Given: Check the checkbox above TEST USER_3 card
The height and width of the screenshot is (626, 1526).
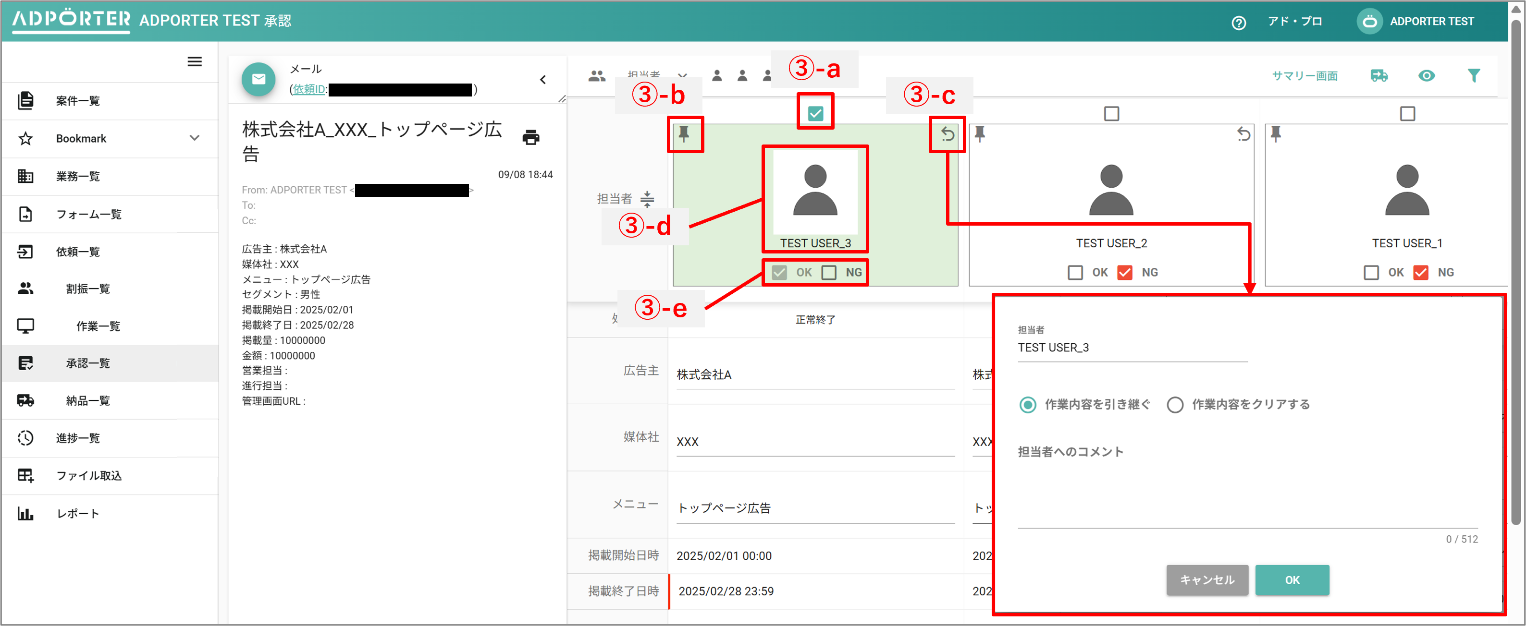Looking at the screenshot, I should tap(815, 111).
